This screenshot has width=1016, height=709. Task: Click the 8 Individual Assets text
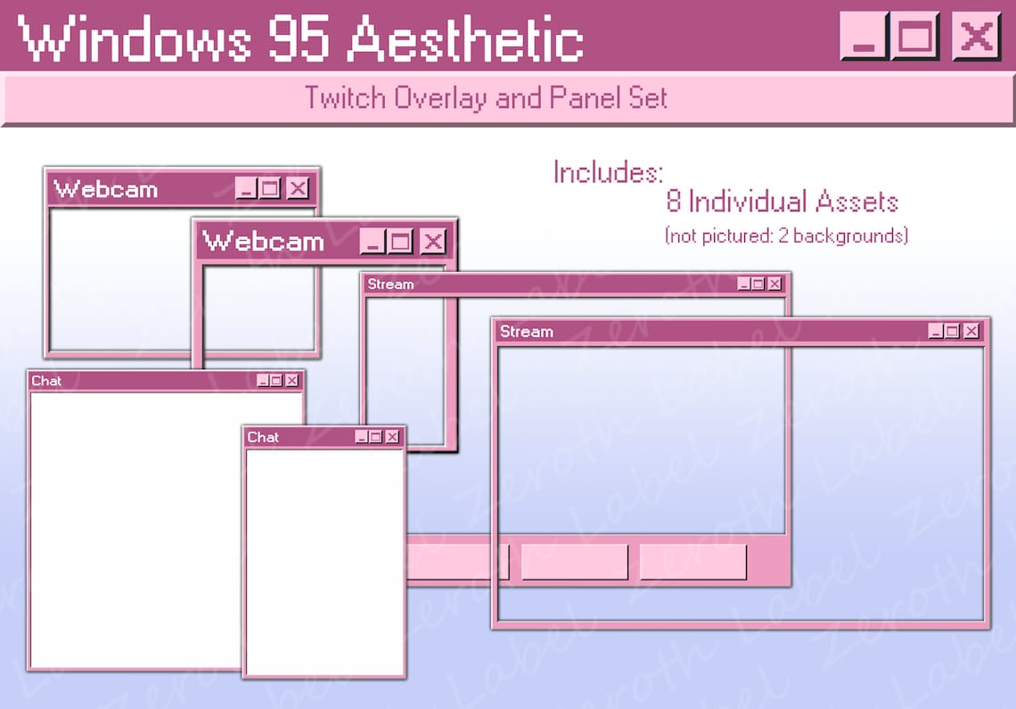pyautogui.click(x=782, y=202)
